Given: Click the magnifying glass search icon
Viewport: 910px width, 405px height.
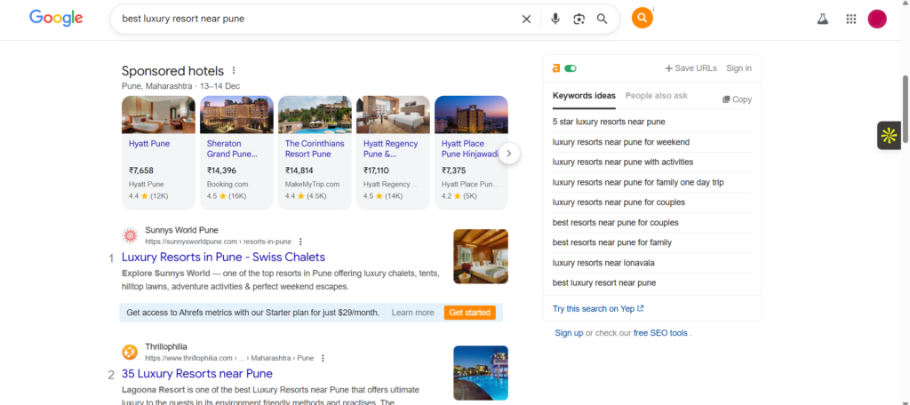Looking at the screenshot, I should 603,19.
